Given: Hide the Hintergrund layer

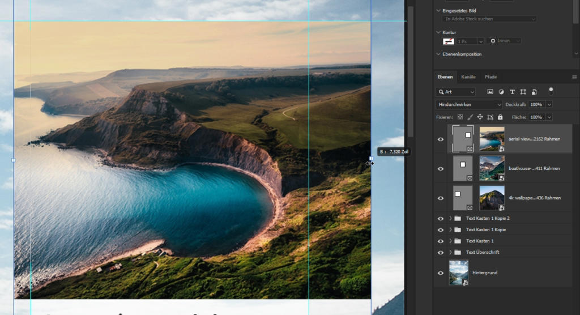Looking at the screenshot, I should coord(441,273).
